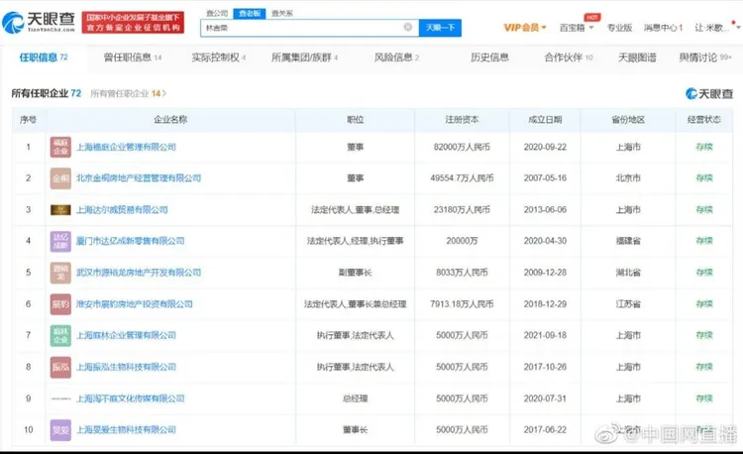Open the 舆情讨论 99+ tab
This screenshot has height=454, width=743.
click(705, 57)
